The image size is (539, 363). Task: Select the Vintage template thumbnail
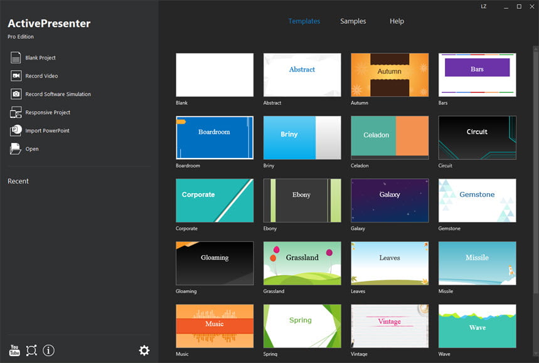click(390, 326)
